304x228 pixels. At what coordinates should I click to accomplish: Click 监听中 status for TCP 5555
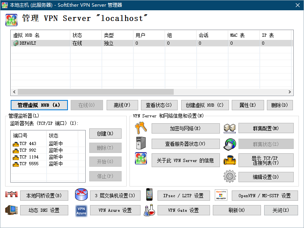click(x=56, y=164)
